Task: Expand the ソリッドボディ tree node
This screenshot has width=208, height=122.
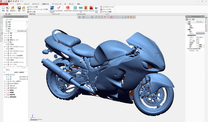Action: click(x=4, y=84)
